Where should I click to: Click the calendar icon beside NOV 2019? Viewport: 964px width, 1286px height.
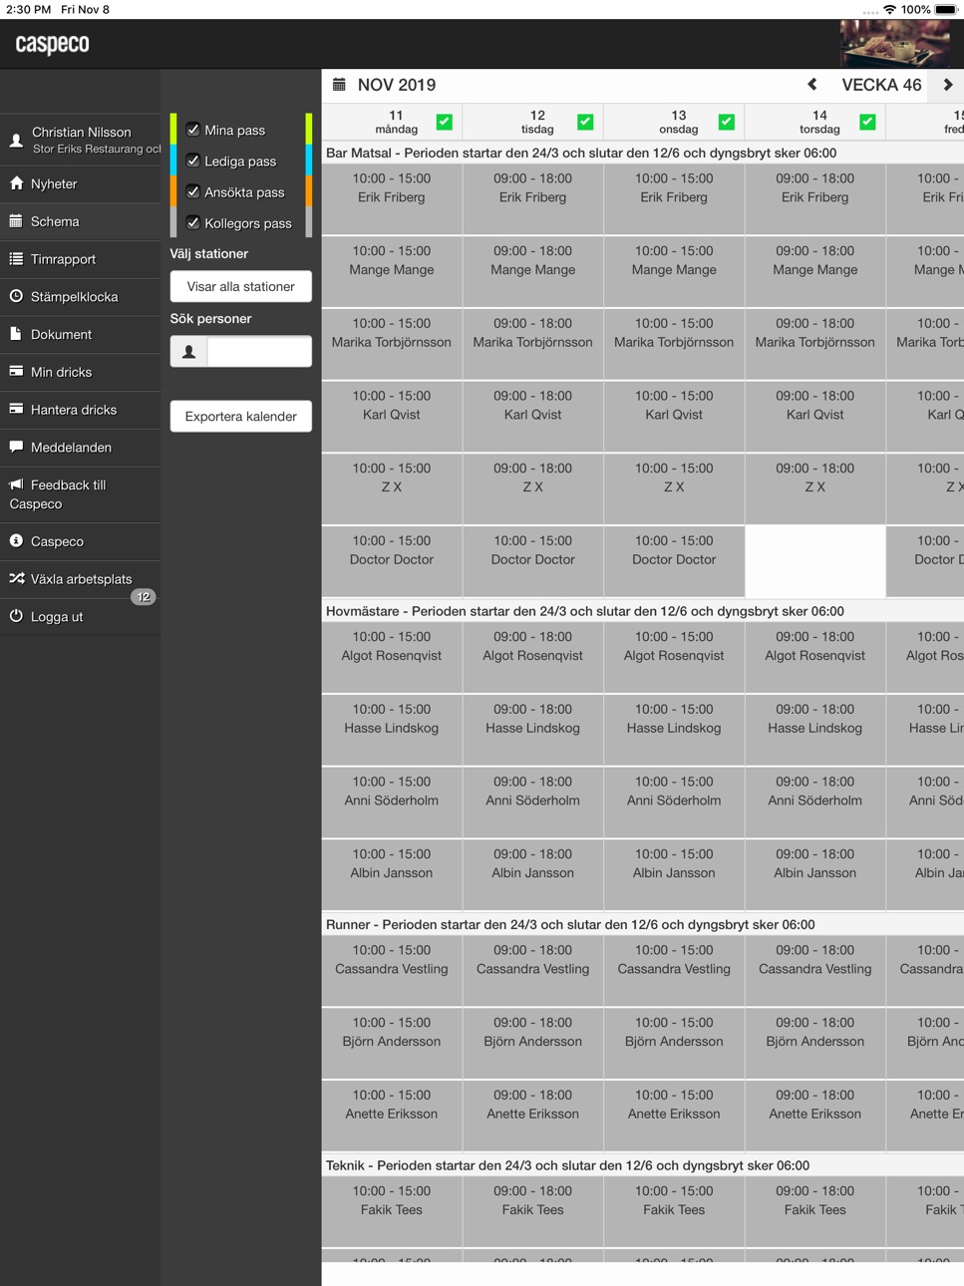click(x=339, y=85)
